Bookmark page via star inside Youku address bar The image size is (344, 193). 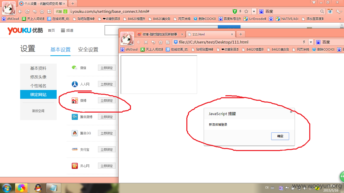click(246, 11)
